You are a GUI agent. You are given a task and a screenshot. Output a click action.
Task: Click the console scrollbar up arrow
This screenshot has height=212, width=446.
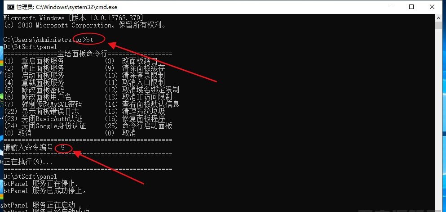(438, 18)
